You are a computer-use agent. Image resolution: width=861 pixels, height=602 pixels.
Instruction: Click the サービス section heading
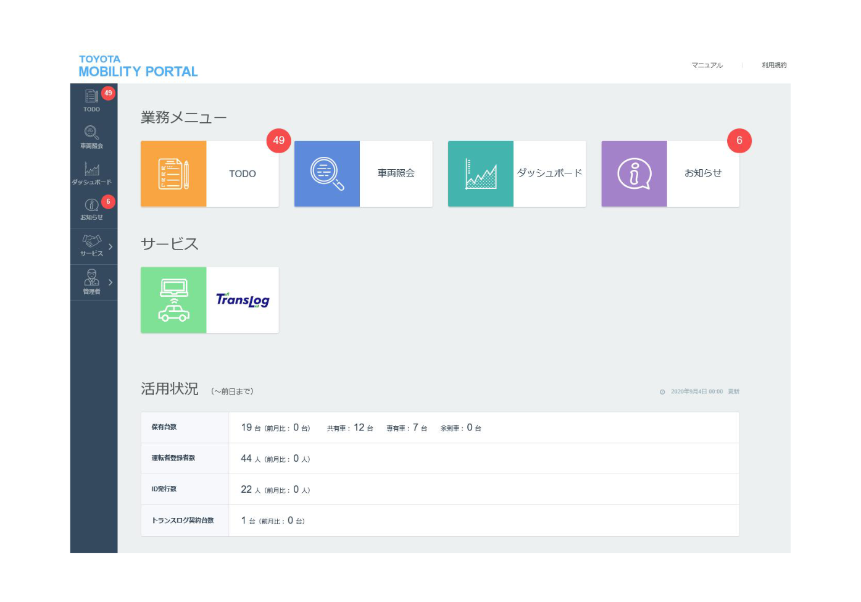(x=170, y=244)
